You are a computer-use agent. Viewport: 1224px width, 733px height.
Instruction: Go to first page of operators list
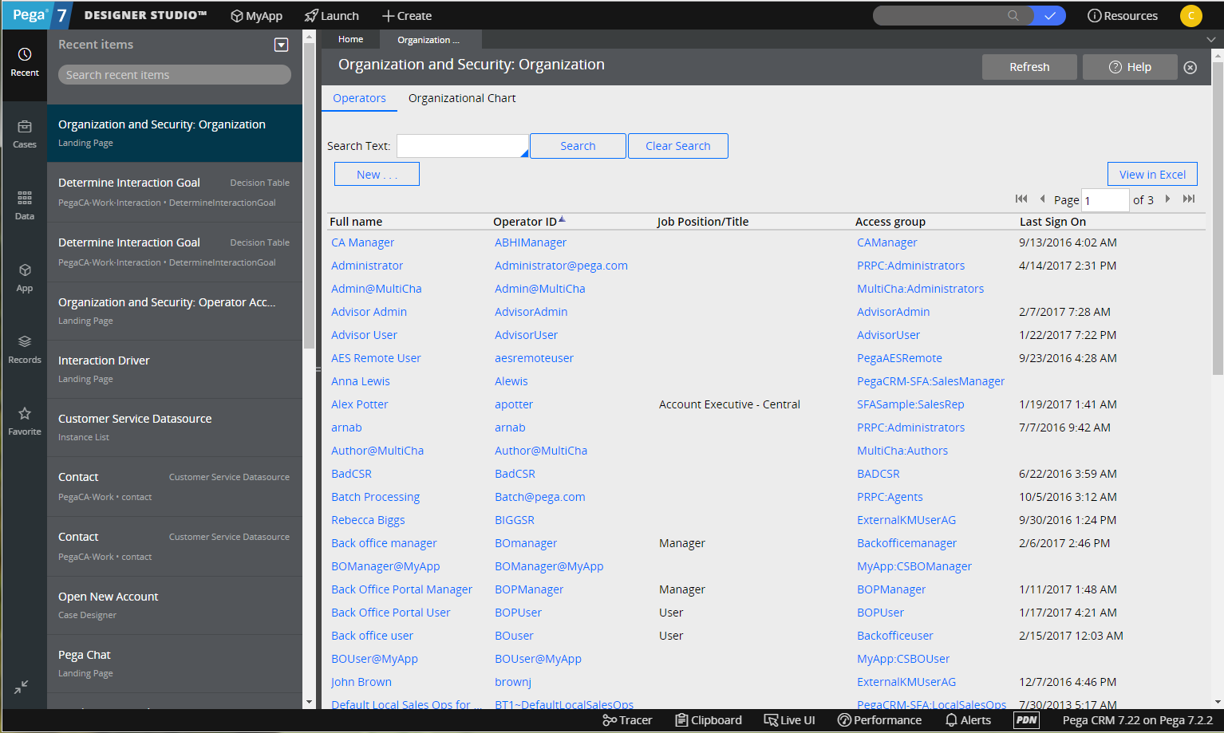tap(1021, 199)
